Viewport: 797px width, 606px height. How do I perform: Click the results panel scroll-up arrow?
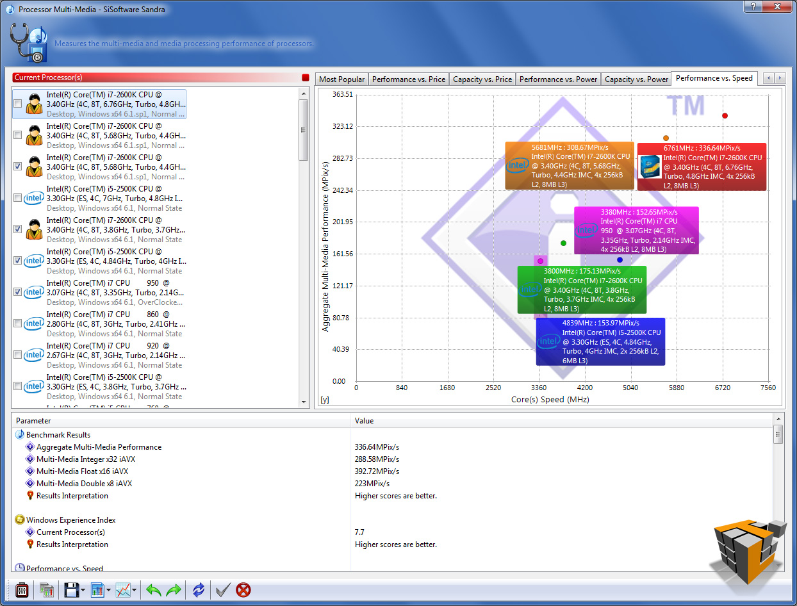tap(778, 420)
